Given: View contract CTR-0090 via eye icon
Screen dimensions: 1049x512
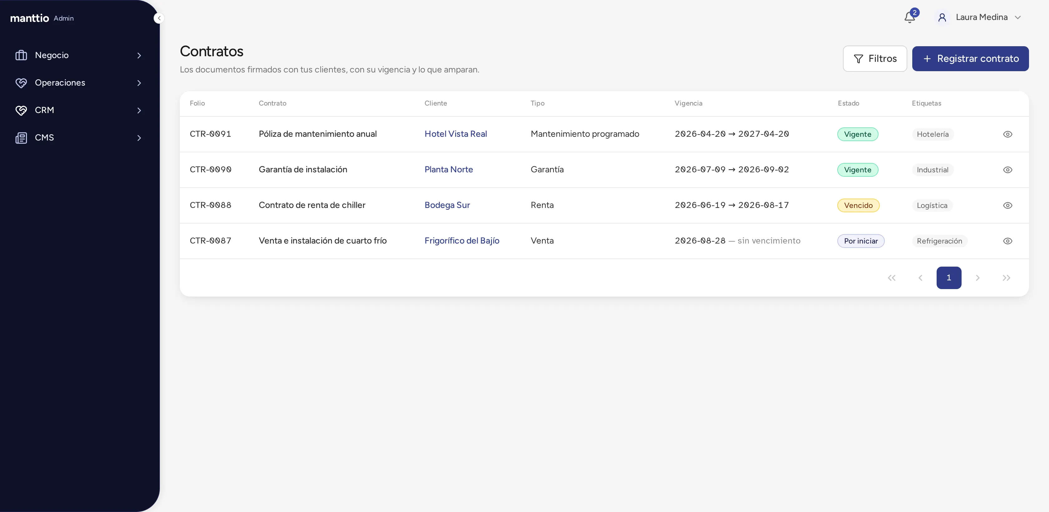Looking at the screenshot, I should point(1007,170).
